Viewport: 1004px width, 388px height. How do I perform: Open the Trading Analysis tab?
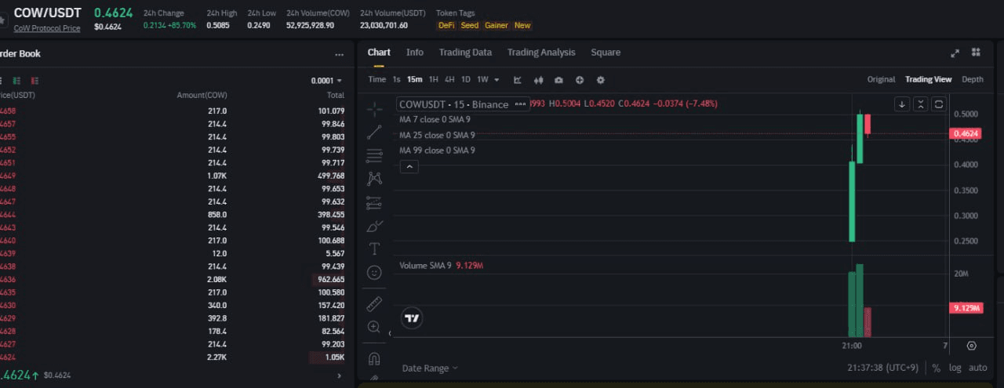point(541,53)
